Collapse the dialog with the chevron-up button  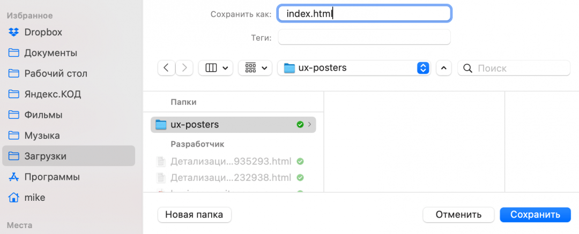[x=443, y=68]
